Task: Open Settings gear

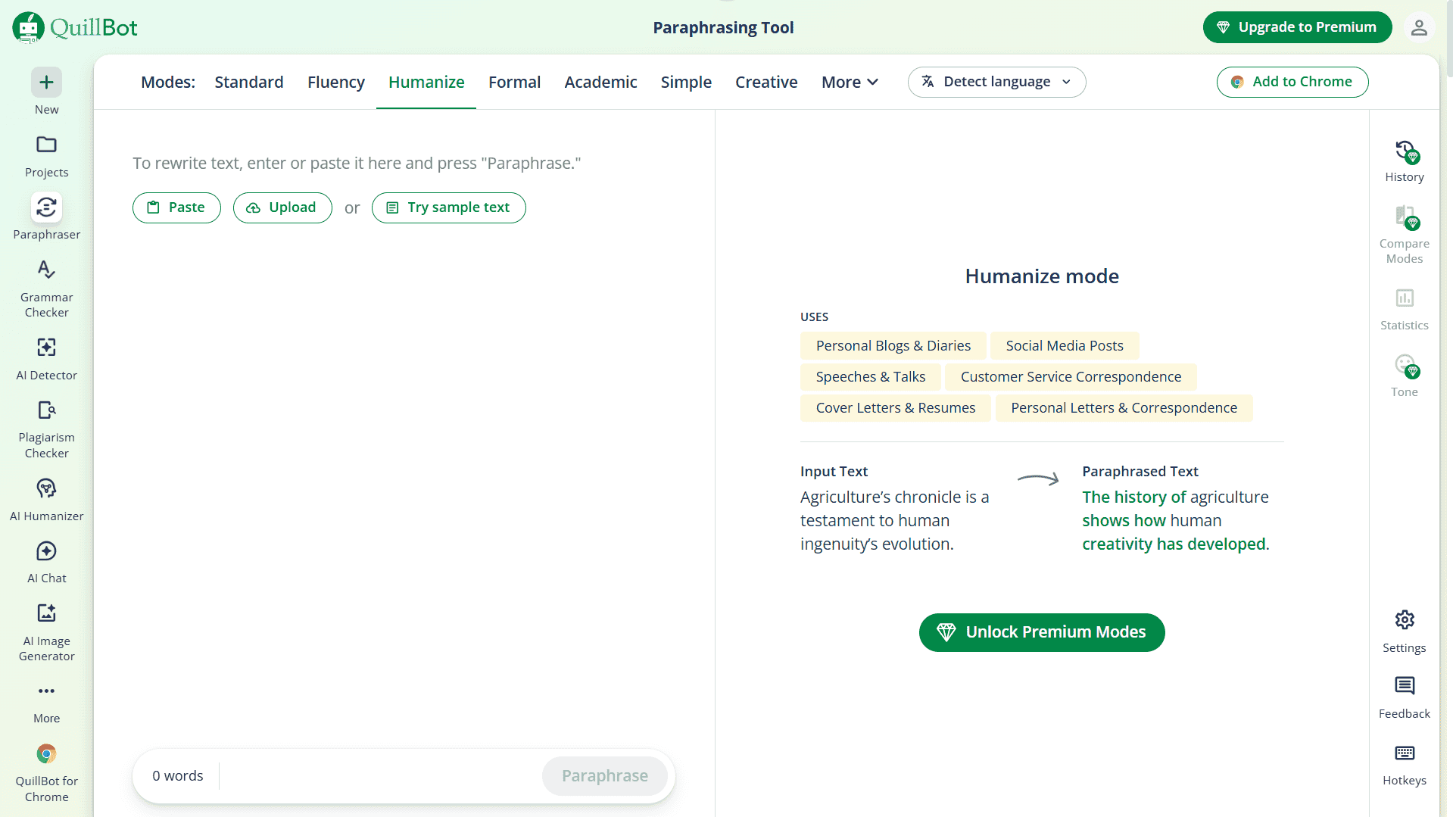Action: coord(1405,631)
